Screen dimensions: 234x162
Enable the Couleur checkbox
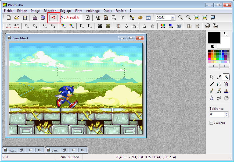tap(211, 123)
